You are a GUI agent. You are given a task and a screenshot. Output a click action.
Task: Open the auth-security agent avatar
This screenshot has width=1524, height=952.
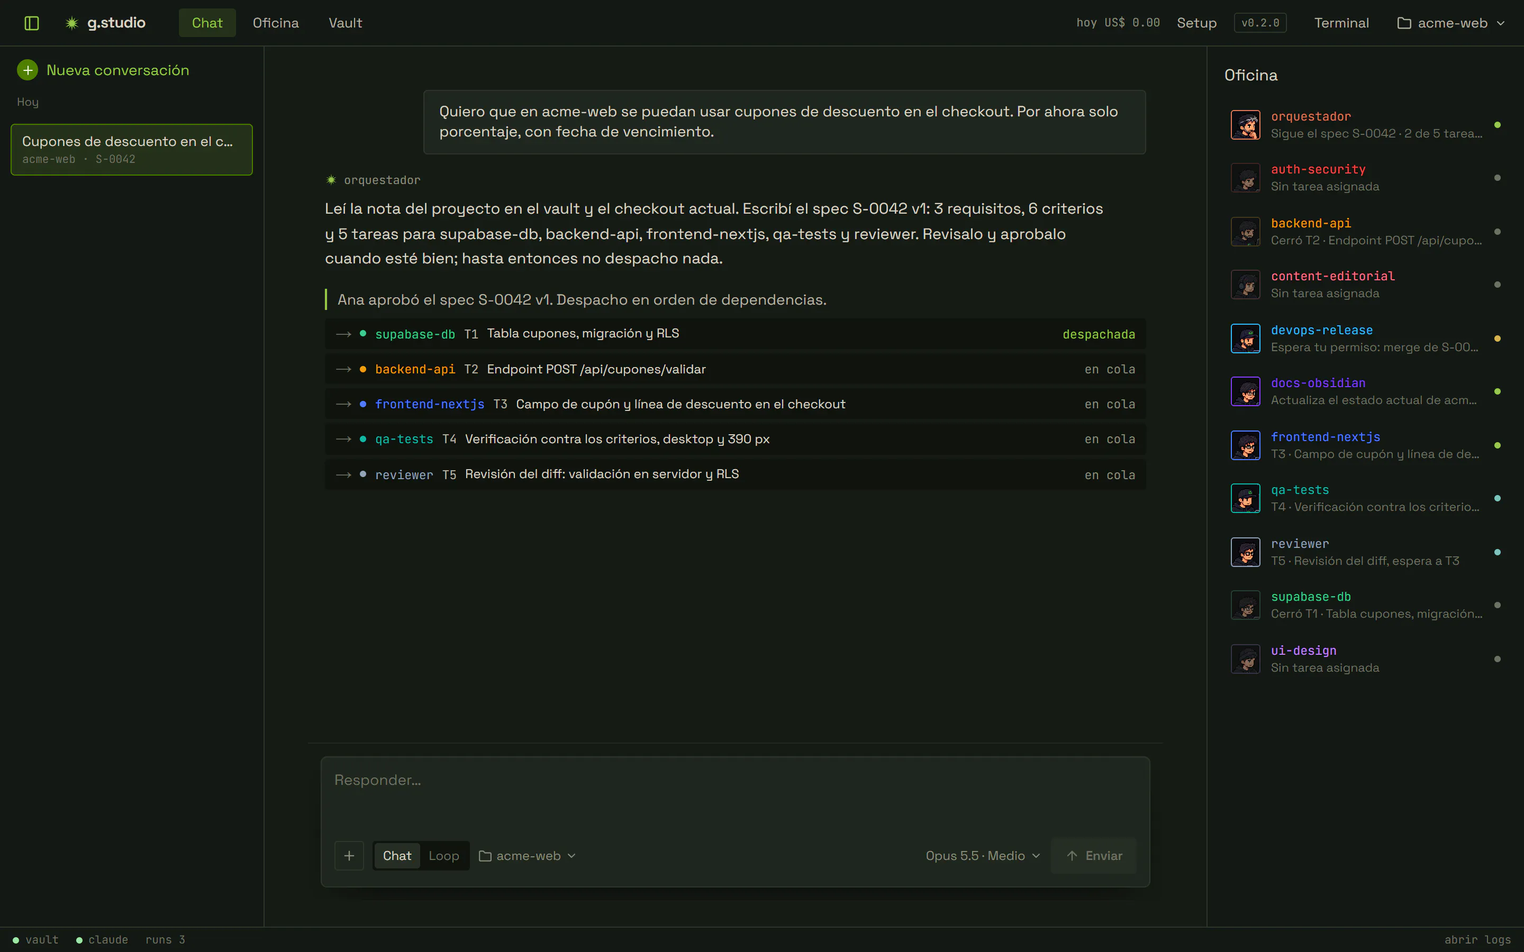pos(1245,178)
